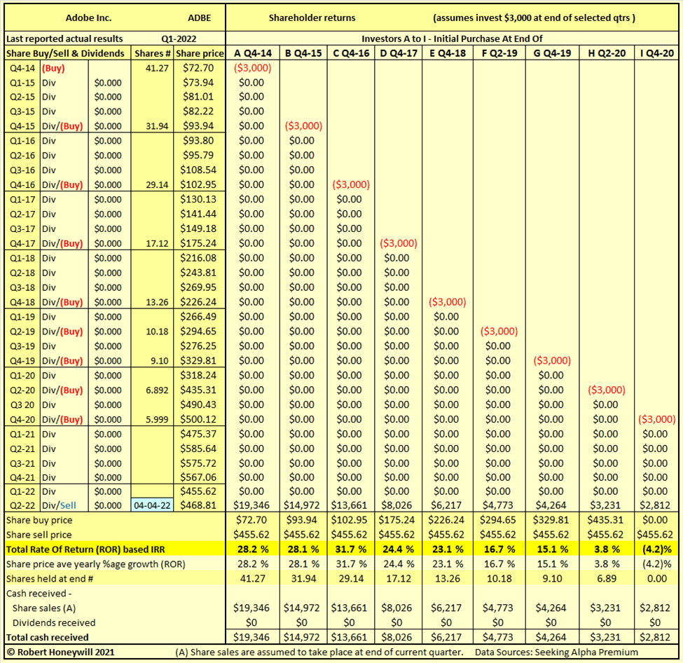Screen dimensions: 683x663
Task: Select the E Q4-18 investor column header
Action: tap(447, 53)
